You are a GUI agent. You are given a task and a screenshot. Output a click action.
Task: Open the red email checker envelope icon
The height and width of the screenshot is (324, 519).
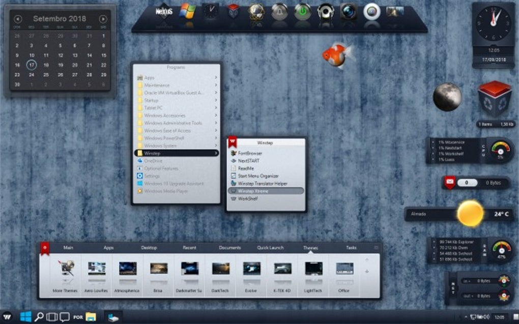tap(449, 182)
